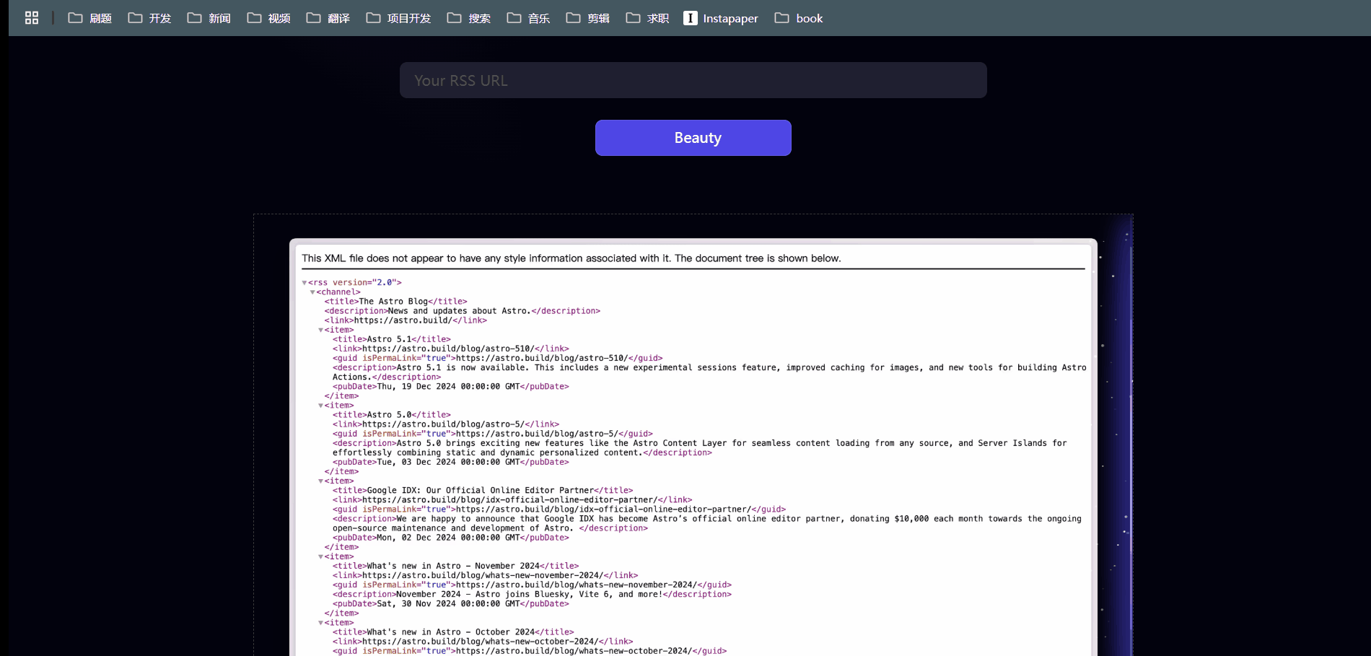
Task: Open the 翻译 bookmark folder
Action: pos(328,18)
